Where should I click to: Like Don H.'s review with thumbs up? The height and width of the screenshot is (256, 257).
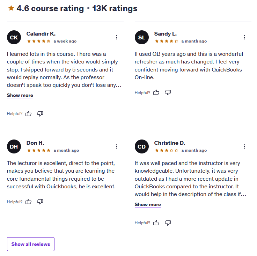[x=28, y=202]
